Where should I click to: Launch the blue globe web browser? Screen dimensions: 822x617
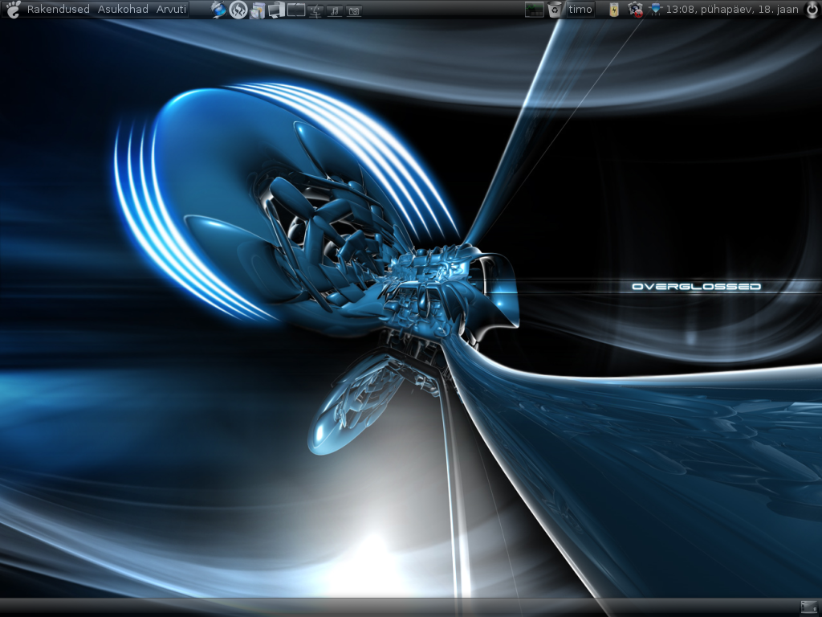point(218,10)
